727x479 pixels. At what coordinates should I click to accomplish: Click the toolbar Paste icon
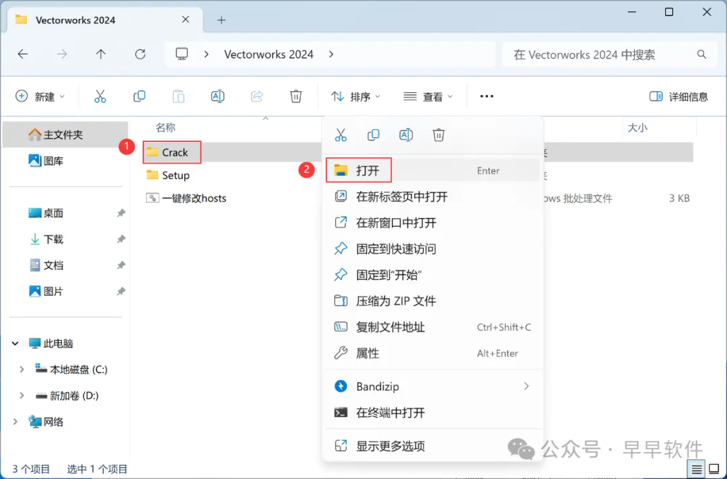178,96
